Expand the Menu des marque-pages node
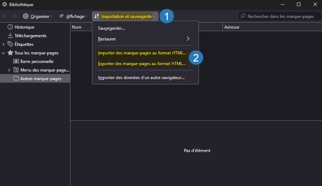The height and width of the screenshot is (186, 322). click(x=9, y=70)
